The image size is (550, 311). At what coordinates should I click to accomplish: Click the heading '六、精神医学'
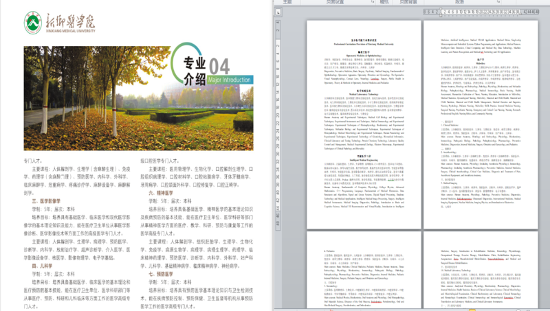click(161, 193)
